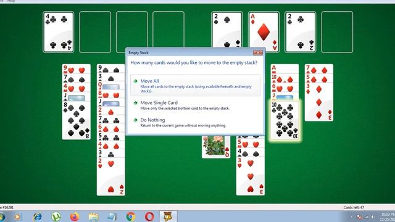Viewport: 395px width, 222px height.
Task: Select the 8 of spades card
Action: tap(77, 120)
